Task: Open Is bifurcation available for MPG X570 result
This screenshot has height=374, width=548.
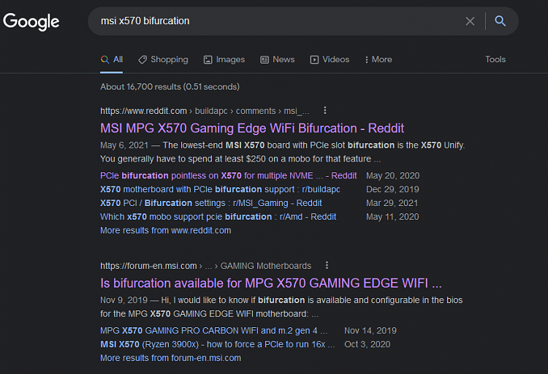Action: pos(271,283)
